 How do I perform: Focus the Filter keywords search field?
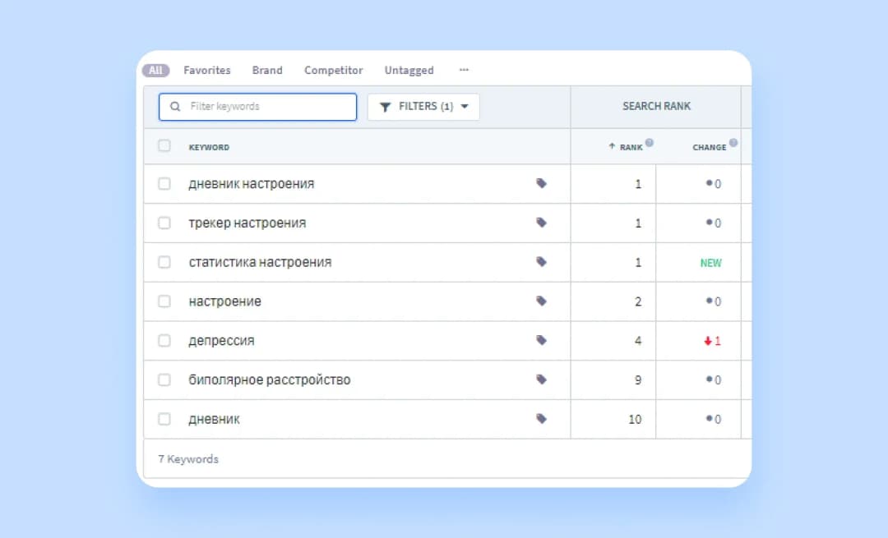click(257, 107)
